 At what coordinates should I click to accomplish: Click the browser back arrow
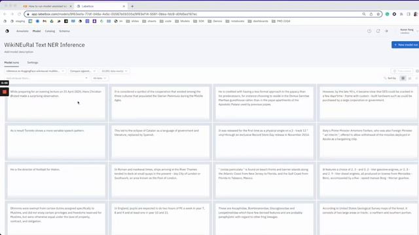(x=5, y=14)
